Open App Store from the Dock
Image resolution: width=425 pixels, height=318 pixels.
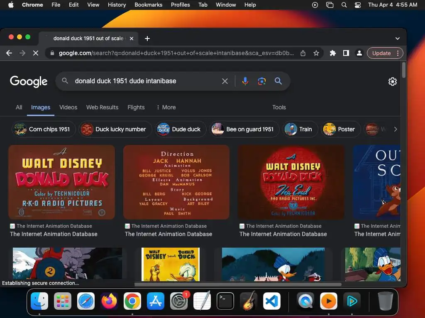click(156, 301)
